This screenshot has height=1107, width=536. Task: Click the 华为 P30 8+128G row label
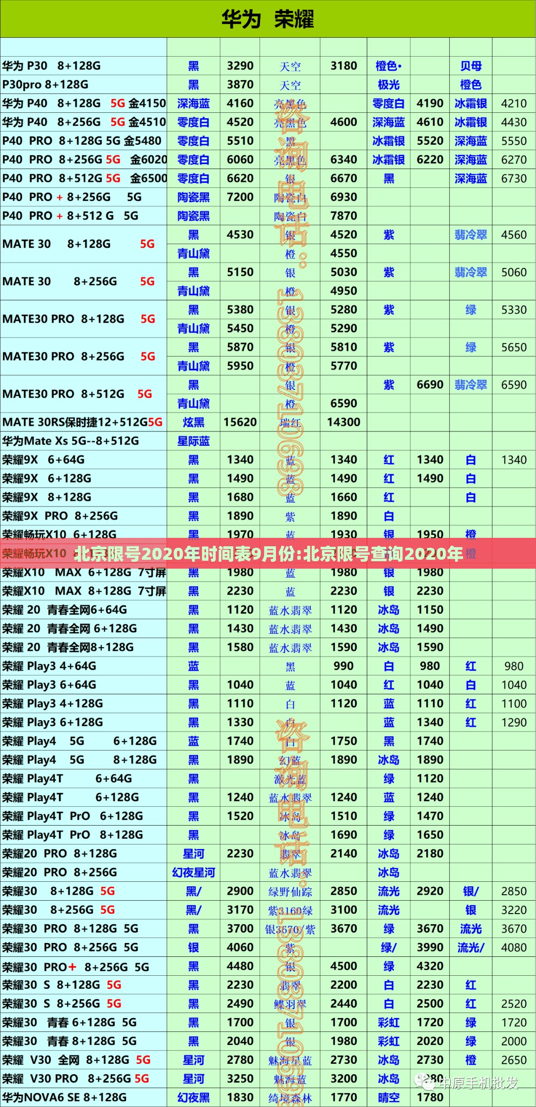point(51,66)
